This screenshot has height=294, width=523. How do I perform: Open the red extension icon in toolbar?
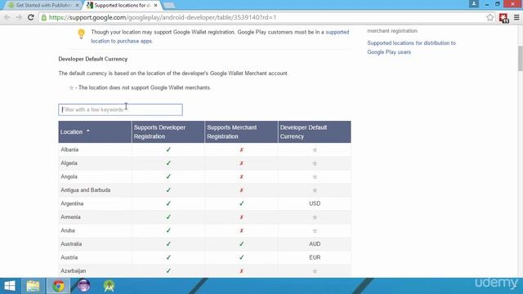[503, 18]
